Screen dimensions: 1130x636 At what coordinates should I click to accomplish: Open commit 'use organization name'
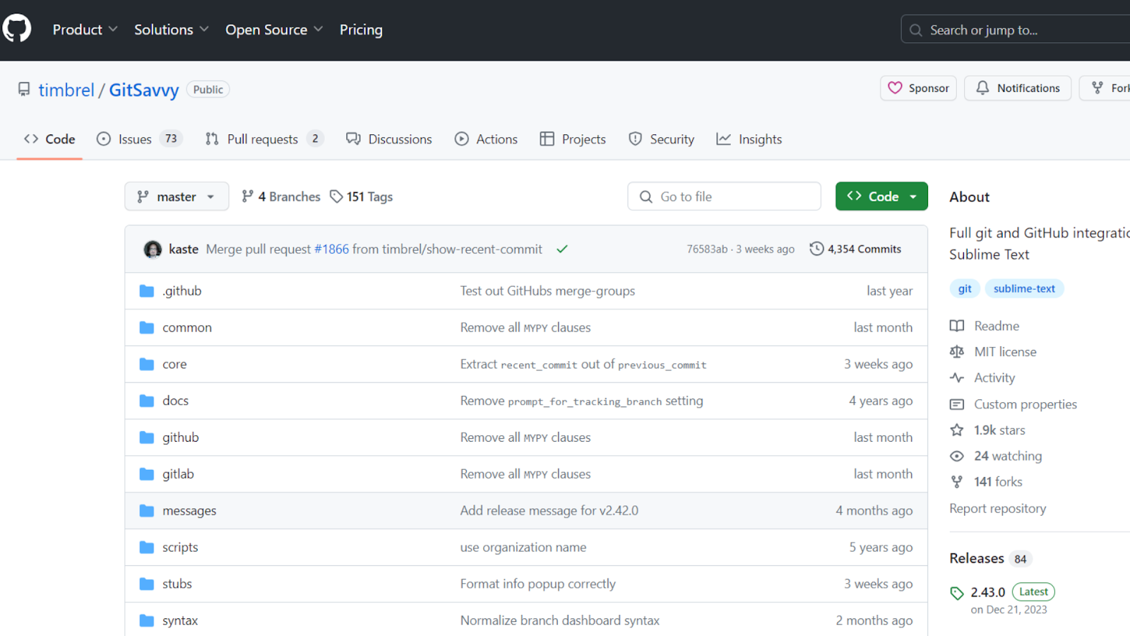[x=523, y=548]
